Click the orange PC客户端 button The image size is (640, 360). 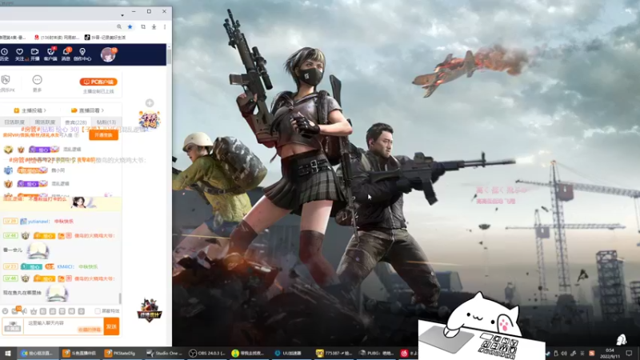click(x=98, y=82)
